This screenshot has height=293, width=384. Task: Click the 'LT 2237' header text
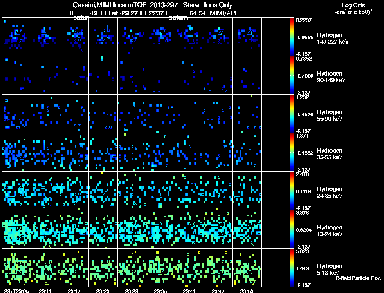click(151, 13)
